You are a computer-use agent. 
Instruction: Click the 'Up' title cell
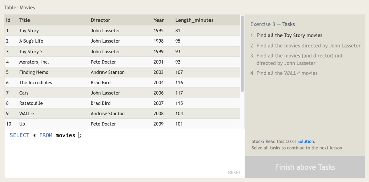pos(22,124)
